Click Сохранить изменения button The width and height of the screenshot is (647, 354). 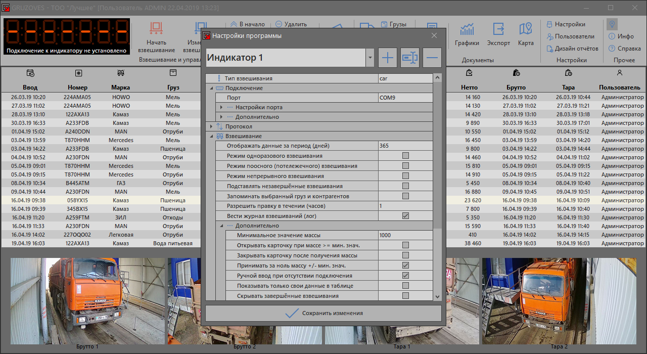click(x=323, y=313)
